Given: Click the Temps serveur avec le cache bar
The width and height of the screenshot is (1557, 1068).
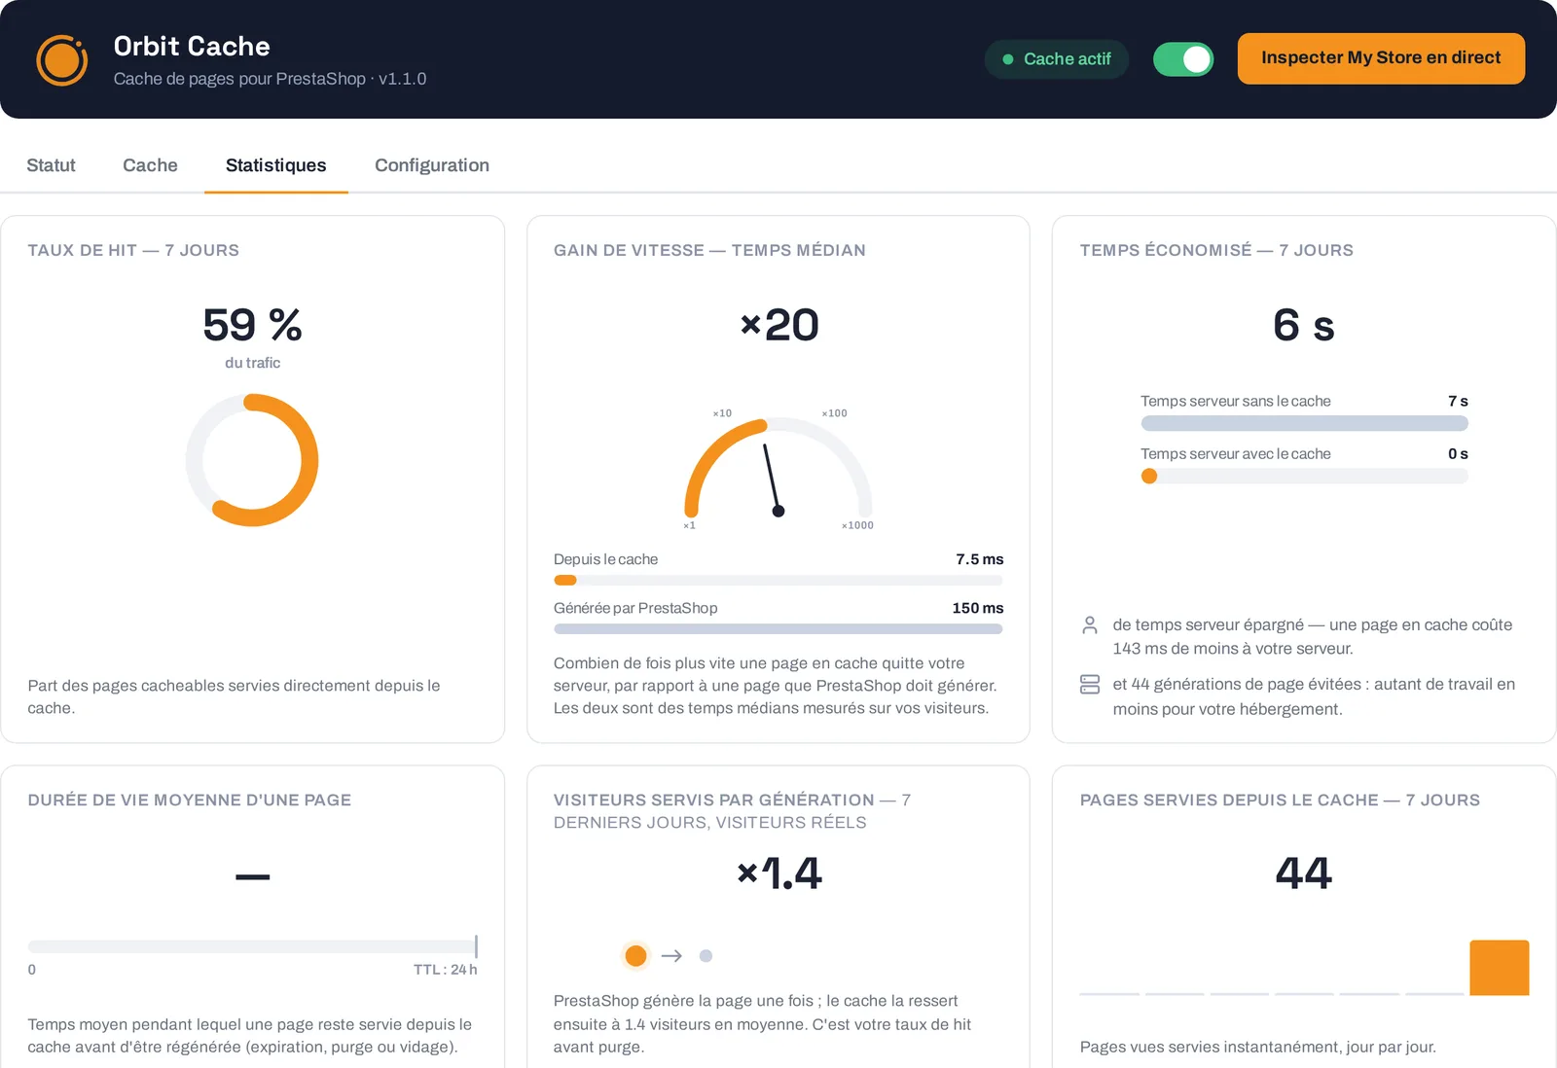Looking at the screenshot, I should tap(1304, 477).
